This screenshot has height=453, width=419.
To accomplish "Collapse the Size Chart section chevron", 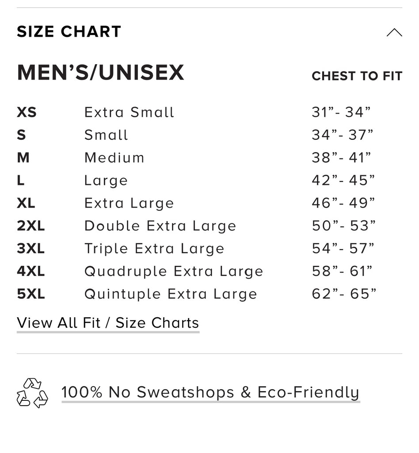I will pos(394,32).
